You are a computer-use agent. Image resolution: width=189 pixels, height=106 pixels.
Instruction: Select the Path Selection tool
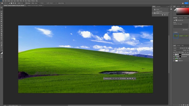pos(2,41)
